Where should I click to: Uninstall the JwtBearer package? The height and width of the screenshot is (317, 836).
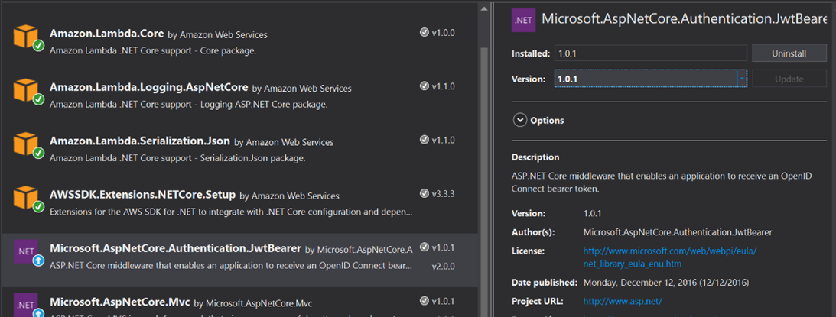(789, 53)
